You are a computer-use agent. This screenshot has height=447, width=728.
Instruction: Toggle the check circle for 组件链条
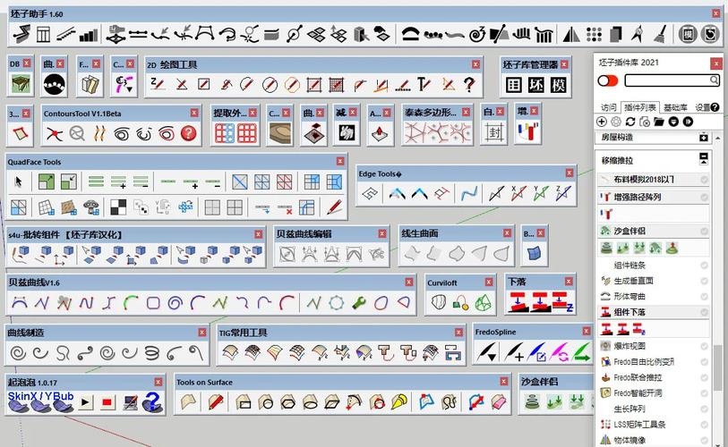(x=705, y=266)
